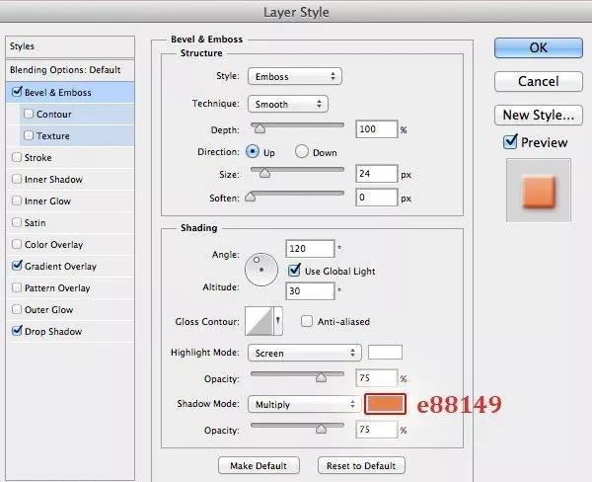
Task: Uncheck Use Global Light
Action: pyautogui.click(x=294, y=270)
